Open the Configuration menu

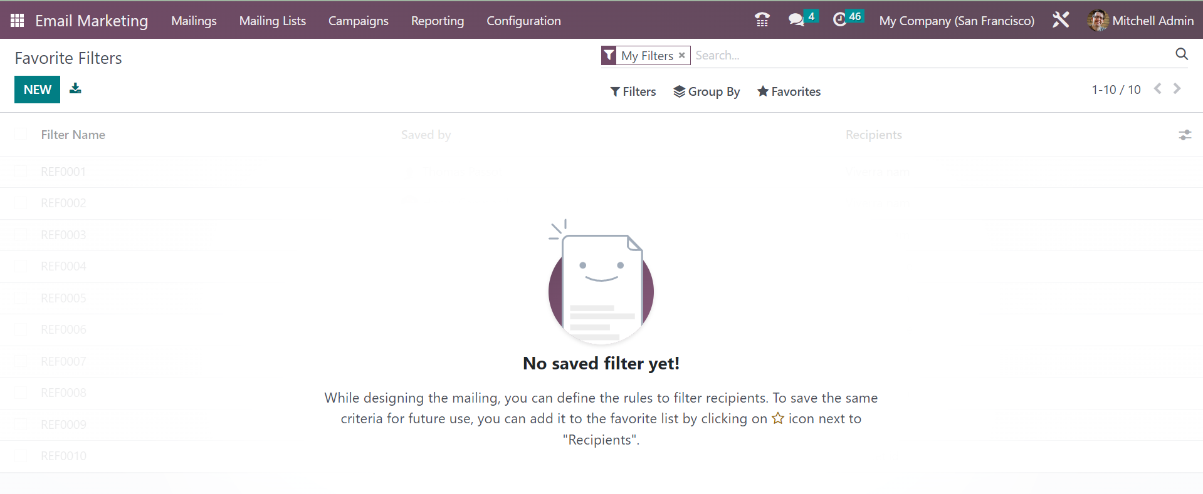tap(523, 21)
